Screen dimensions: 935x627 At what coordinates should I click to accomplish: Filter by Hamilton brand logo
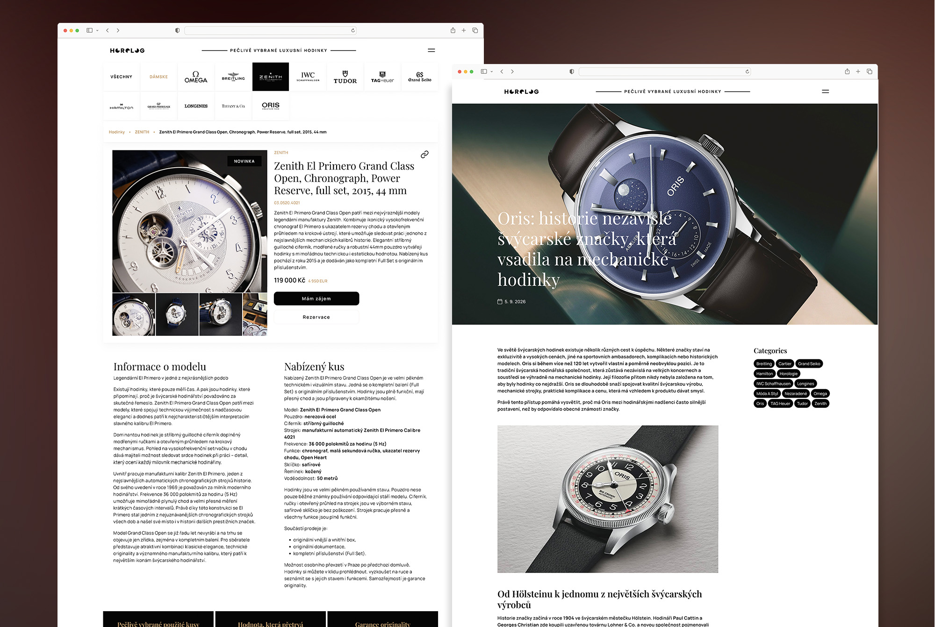122,106
